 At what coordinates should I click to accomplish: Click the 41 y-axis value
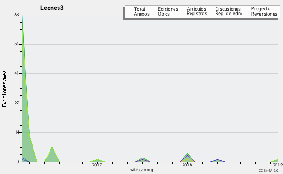pyautogui.click(x=17, y=73)
